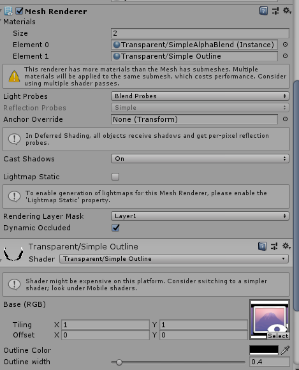Open Light Probes Blend Probes dropdown
The width and height of the screenshot is (299, 370).
(200, 96)
